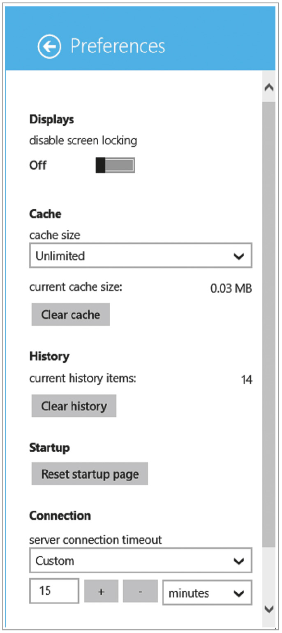Click the scrollbar down arrow
282x633 pixels.
point(269,608)
